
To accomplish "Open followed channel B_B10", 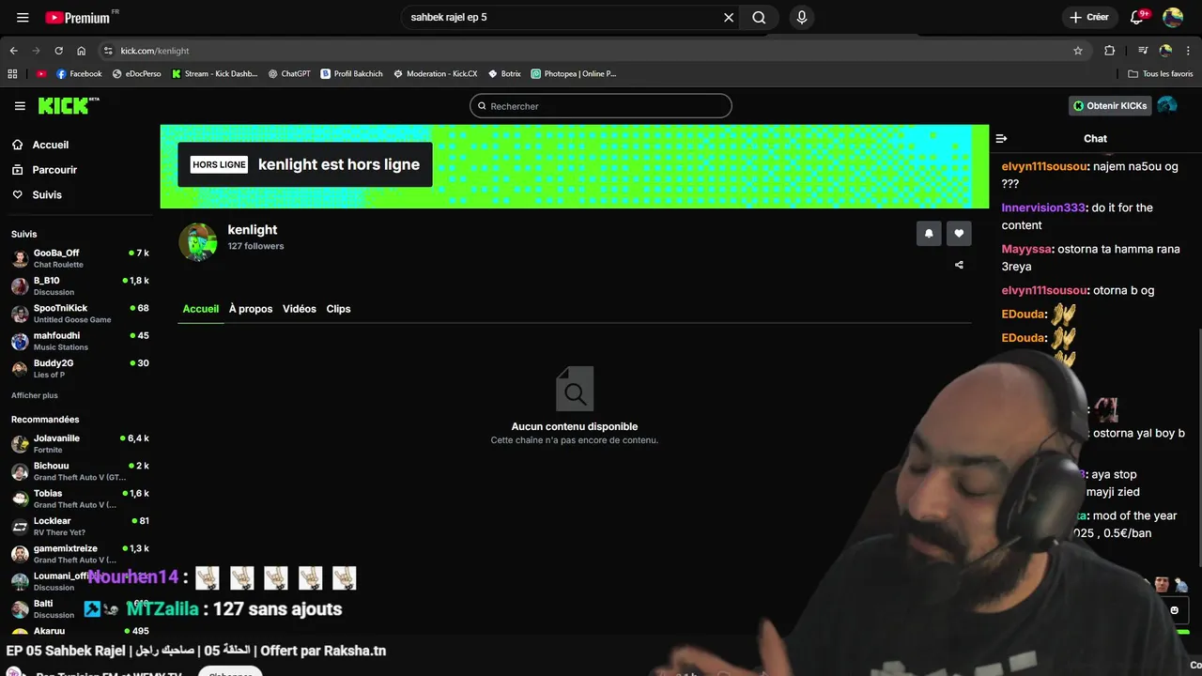I will [80, 285].
